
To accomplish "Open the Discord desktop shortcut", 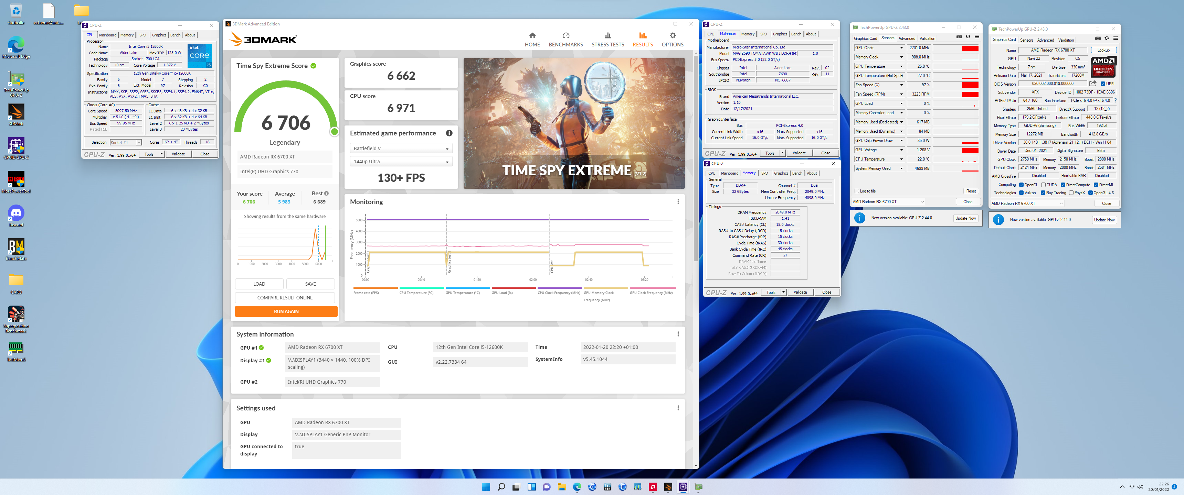I will (x=16, y=216).
